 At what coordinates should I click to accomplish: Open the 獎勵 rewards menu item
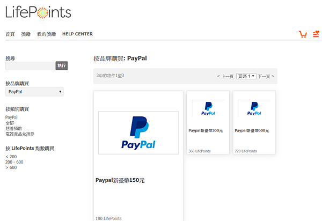[x=26, y=34]
